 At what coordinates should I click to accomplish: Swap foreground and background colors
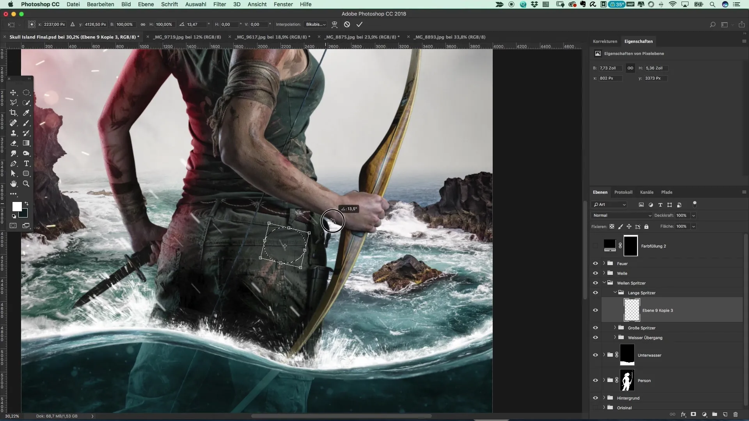coord(27,203)
